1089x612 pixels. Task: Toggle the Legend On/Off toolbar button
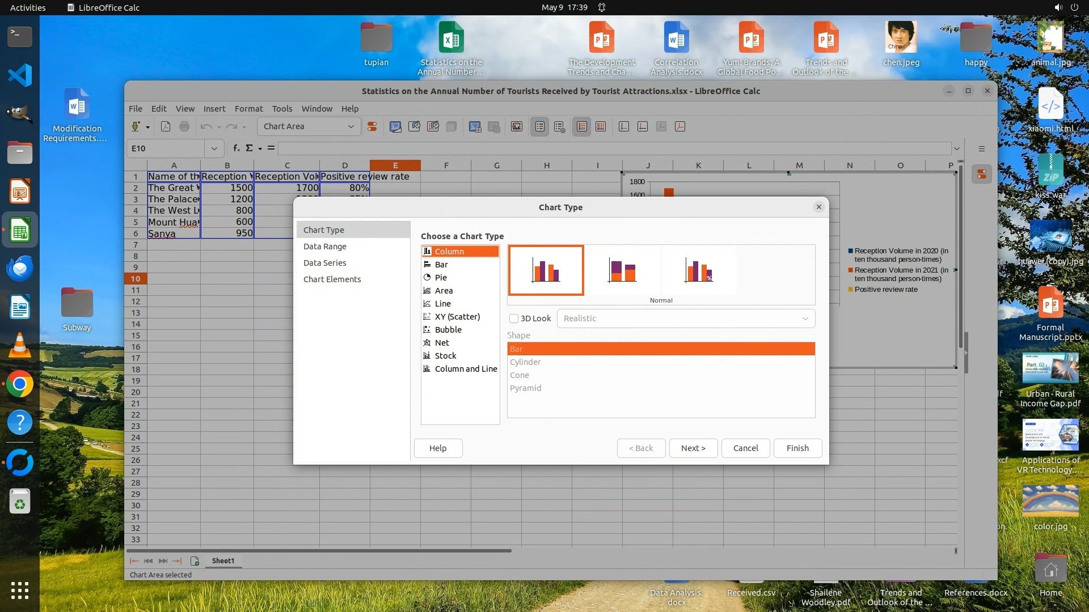coord(540,126)
